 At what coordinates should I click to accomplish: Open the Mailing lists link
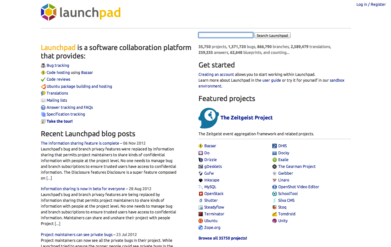(57, 100)
